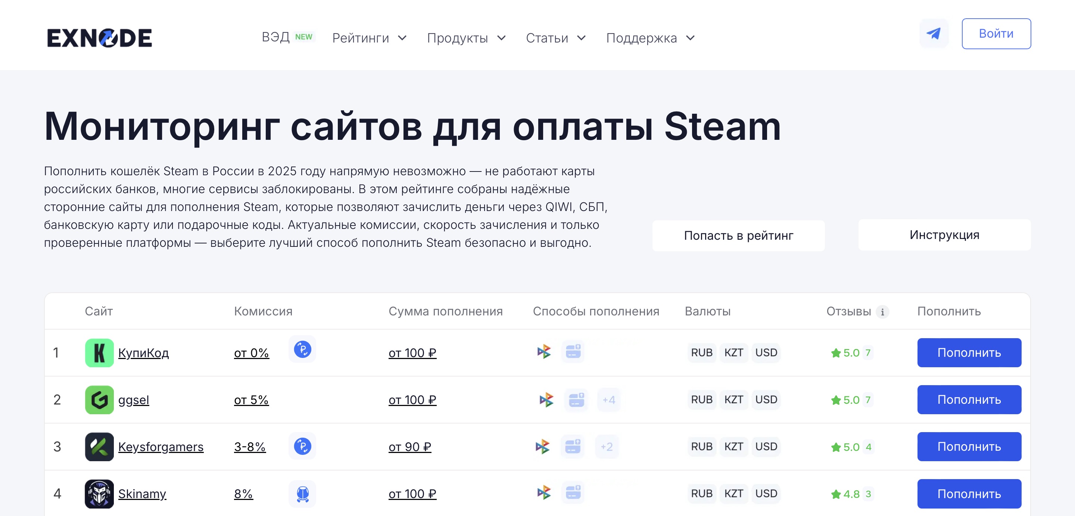Screen dimensions: 1075x516
Task: Click Пополнить for Keysforgamers
Action: [x=969, y=446]
